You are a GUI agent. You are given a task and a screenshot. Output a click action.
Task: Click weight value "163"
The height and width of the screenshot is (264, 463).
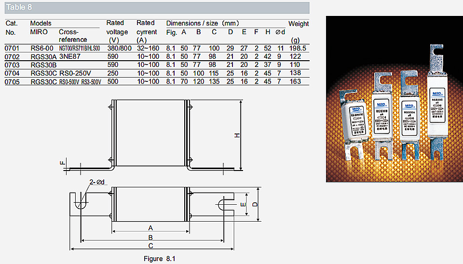pyautogui.click(x=295, y=81)
